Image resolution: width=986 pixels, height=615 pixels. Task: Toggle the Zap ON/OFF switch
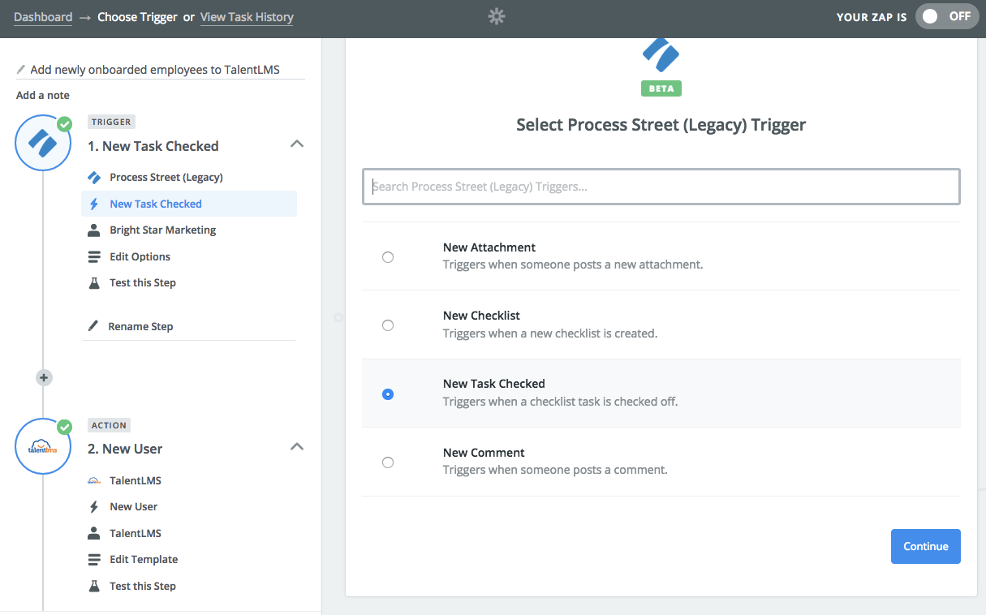click(x=946, y=16)
